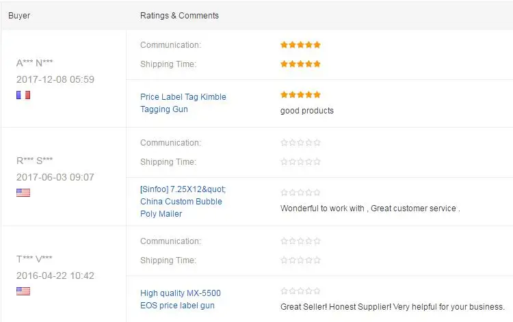513x322 pixels.
Task: Click R*** S***'s empty Shipping Time stars
Action: coord(300,162)
